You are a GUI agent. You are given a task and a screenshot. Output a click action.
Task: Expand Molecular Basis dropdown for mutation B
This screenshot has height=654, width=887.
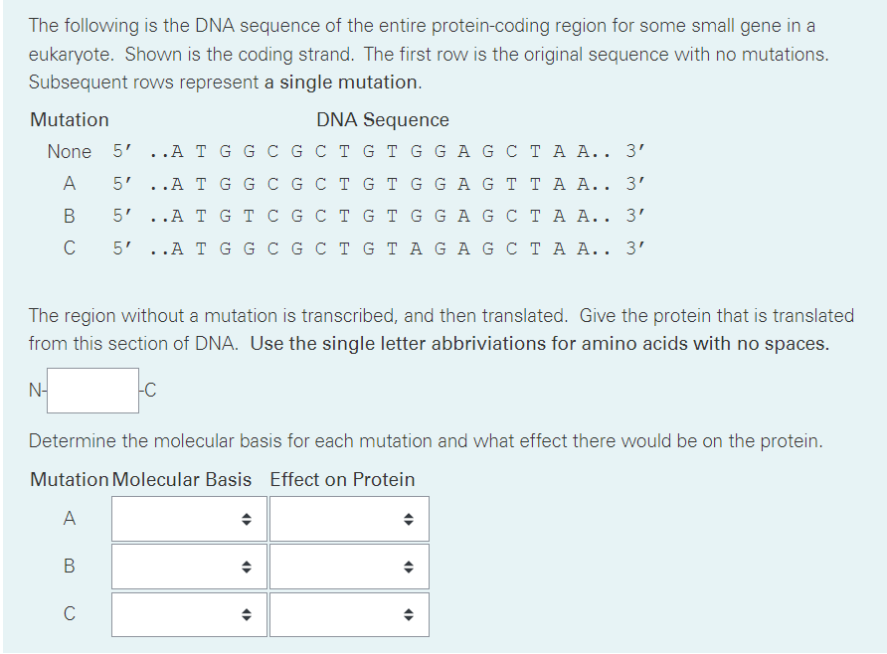pos(189,567)
